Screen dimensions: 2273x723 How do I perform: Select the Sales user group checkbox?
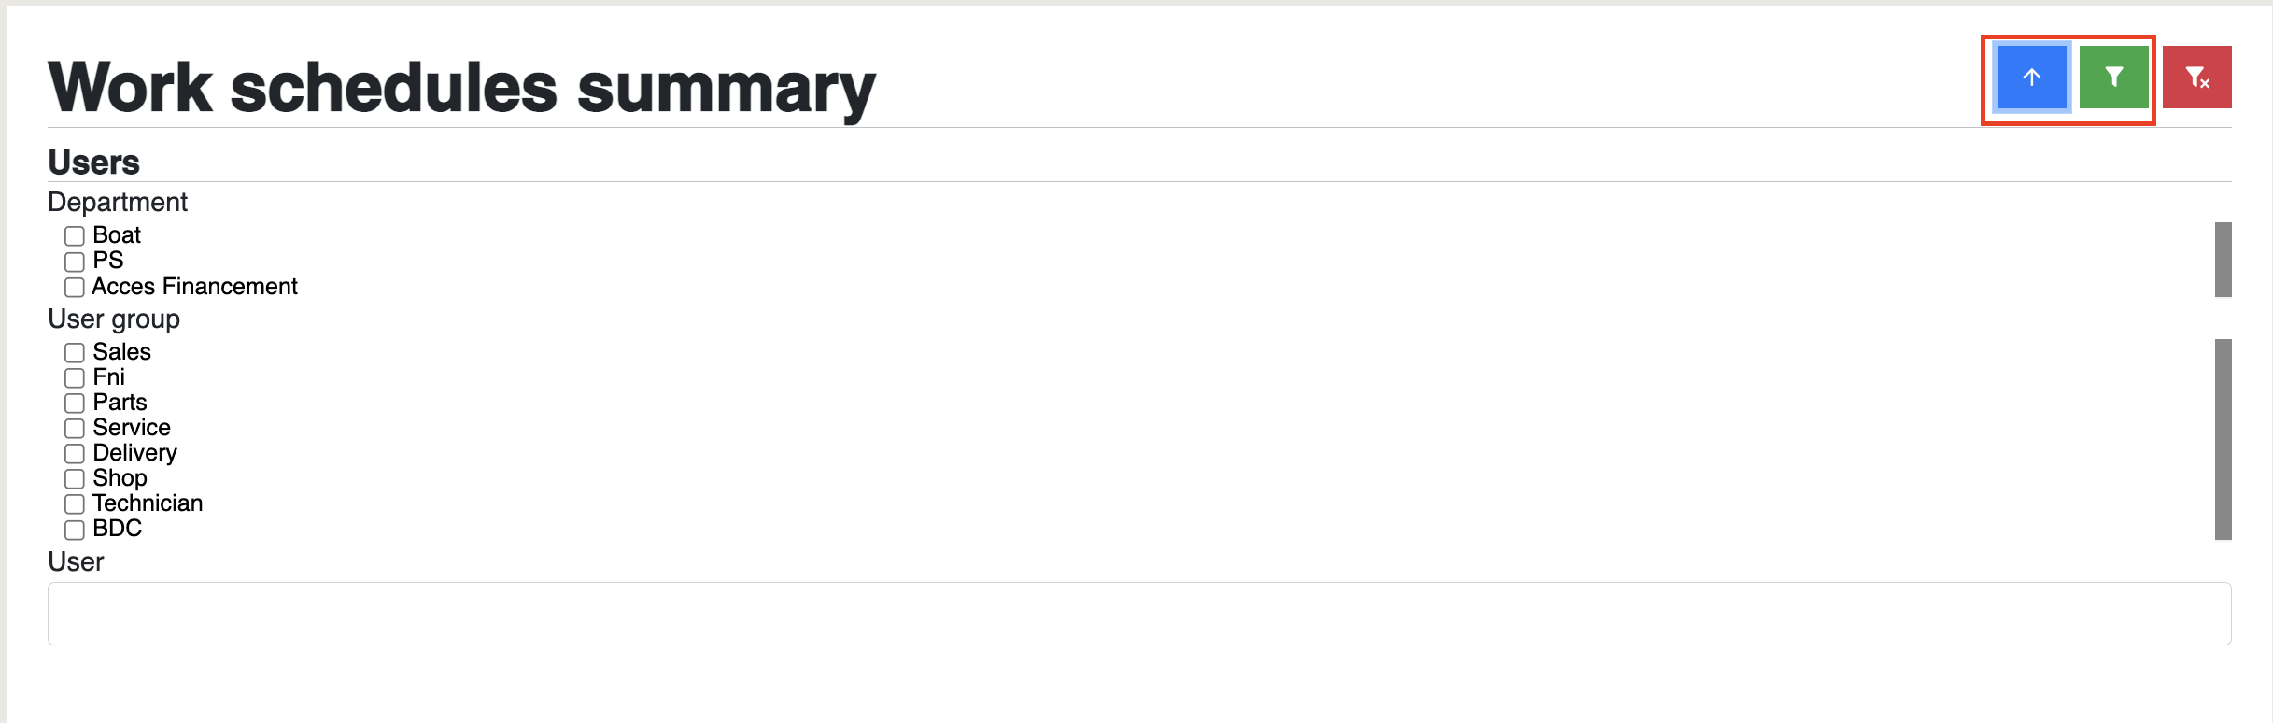coord(75,352)
